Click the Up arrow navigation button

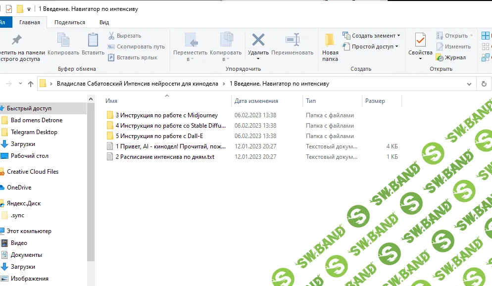click(31, 84)
